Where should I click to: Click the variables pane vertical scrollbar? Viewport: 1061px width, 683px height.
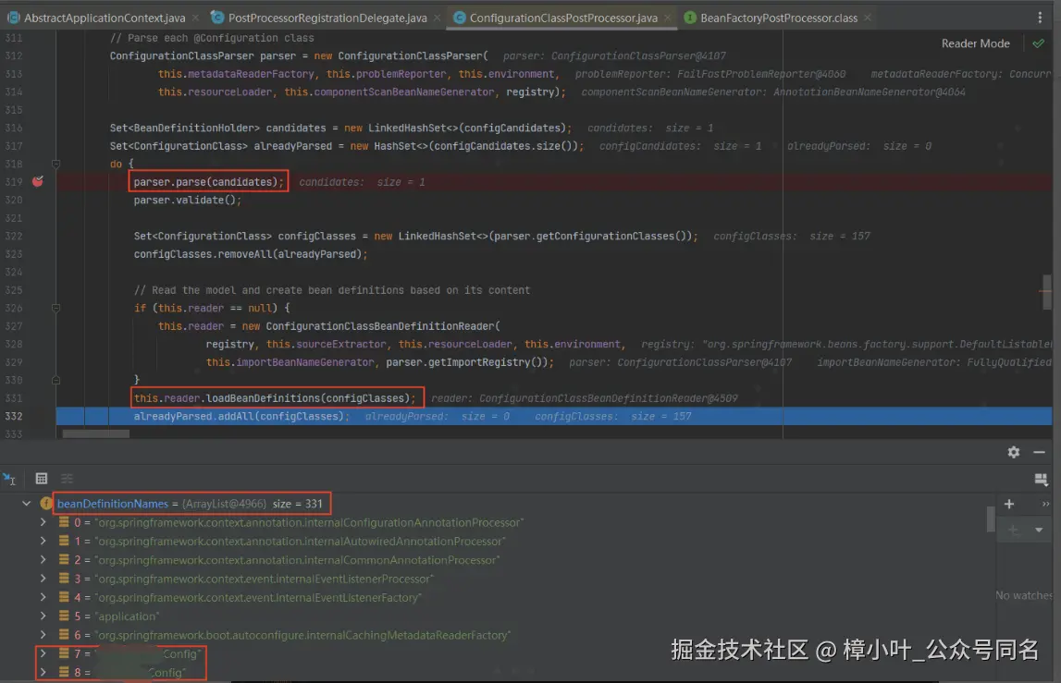[991, 519]
